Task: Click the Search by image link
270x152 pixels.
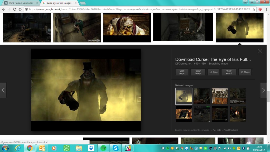Action: (218, 64)
